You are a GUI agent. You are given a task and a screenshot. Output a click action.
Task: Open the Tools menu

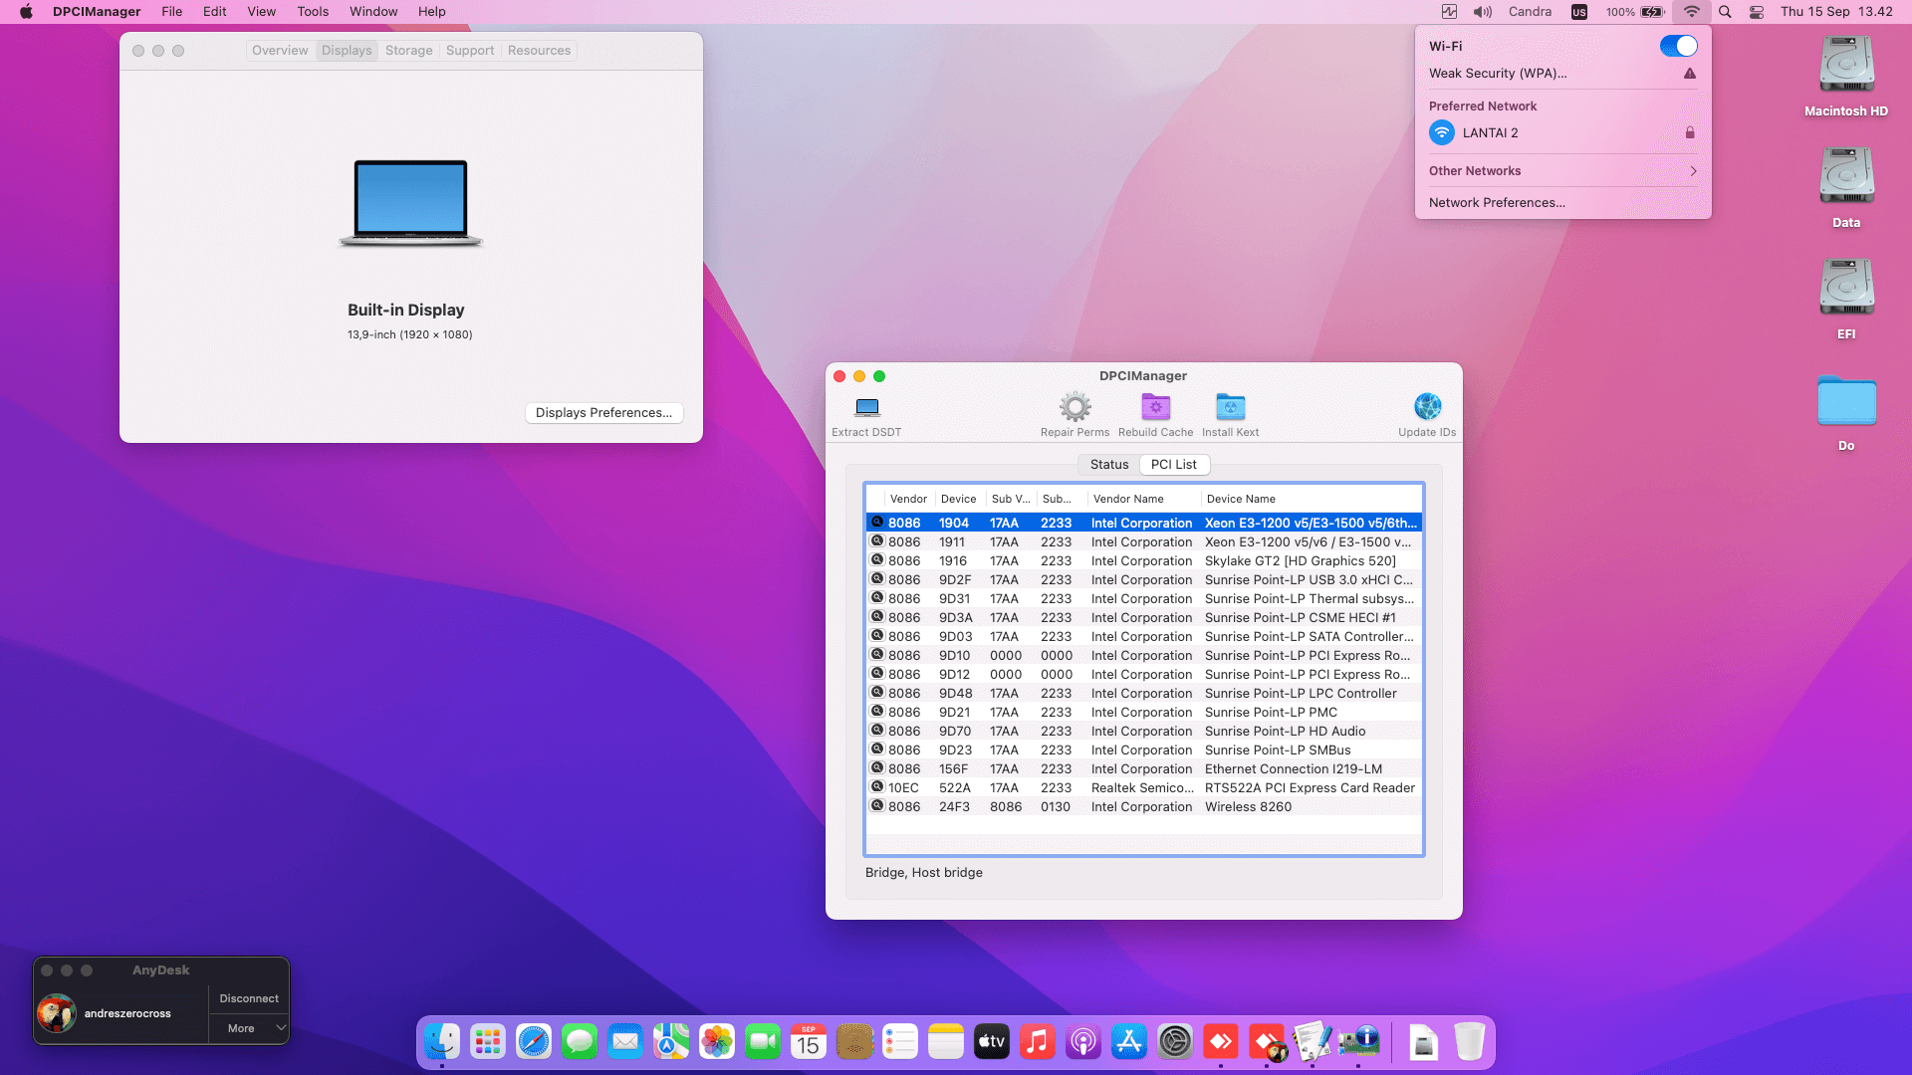pos(313,12)
